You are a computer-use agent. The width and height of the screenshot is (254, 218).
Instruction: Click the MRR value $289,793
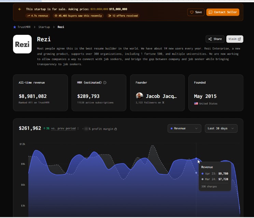tap(88, 96)
